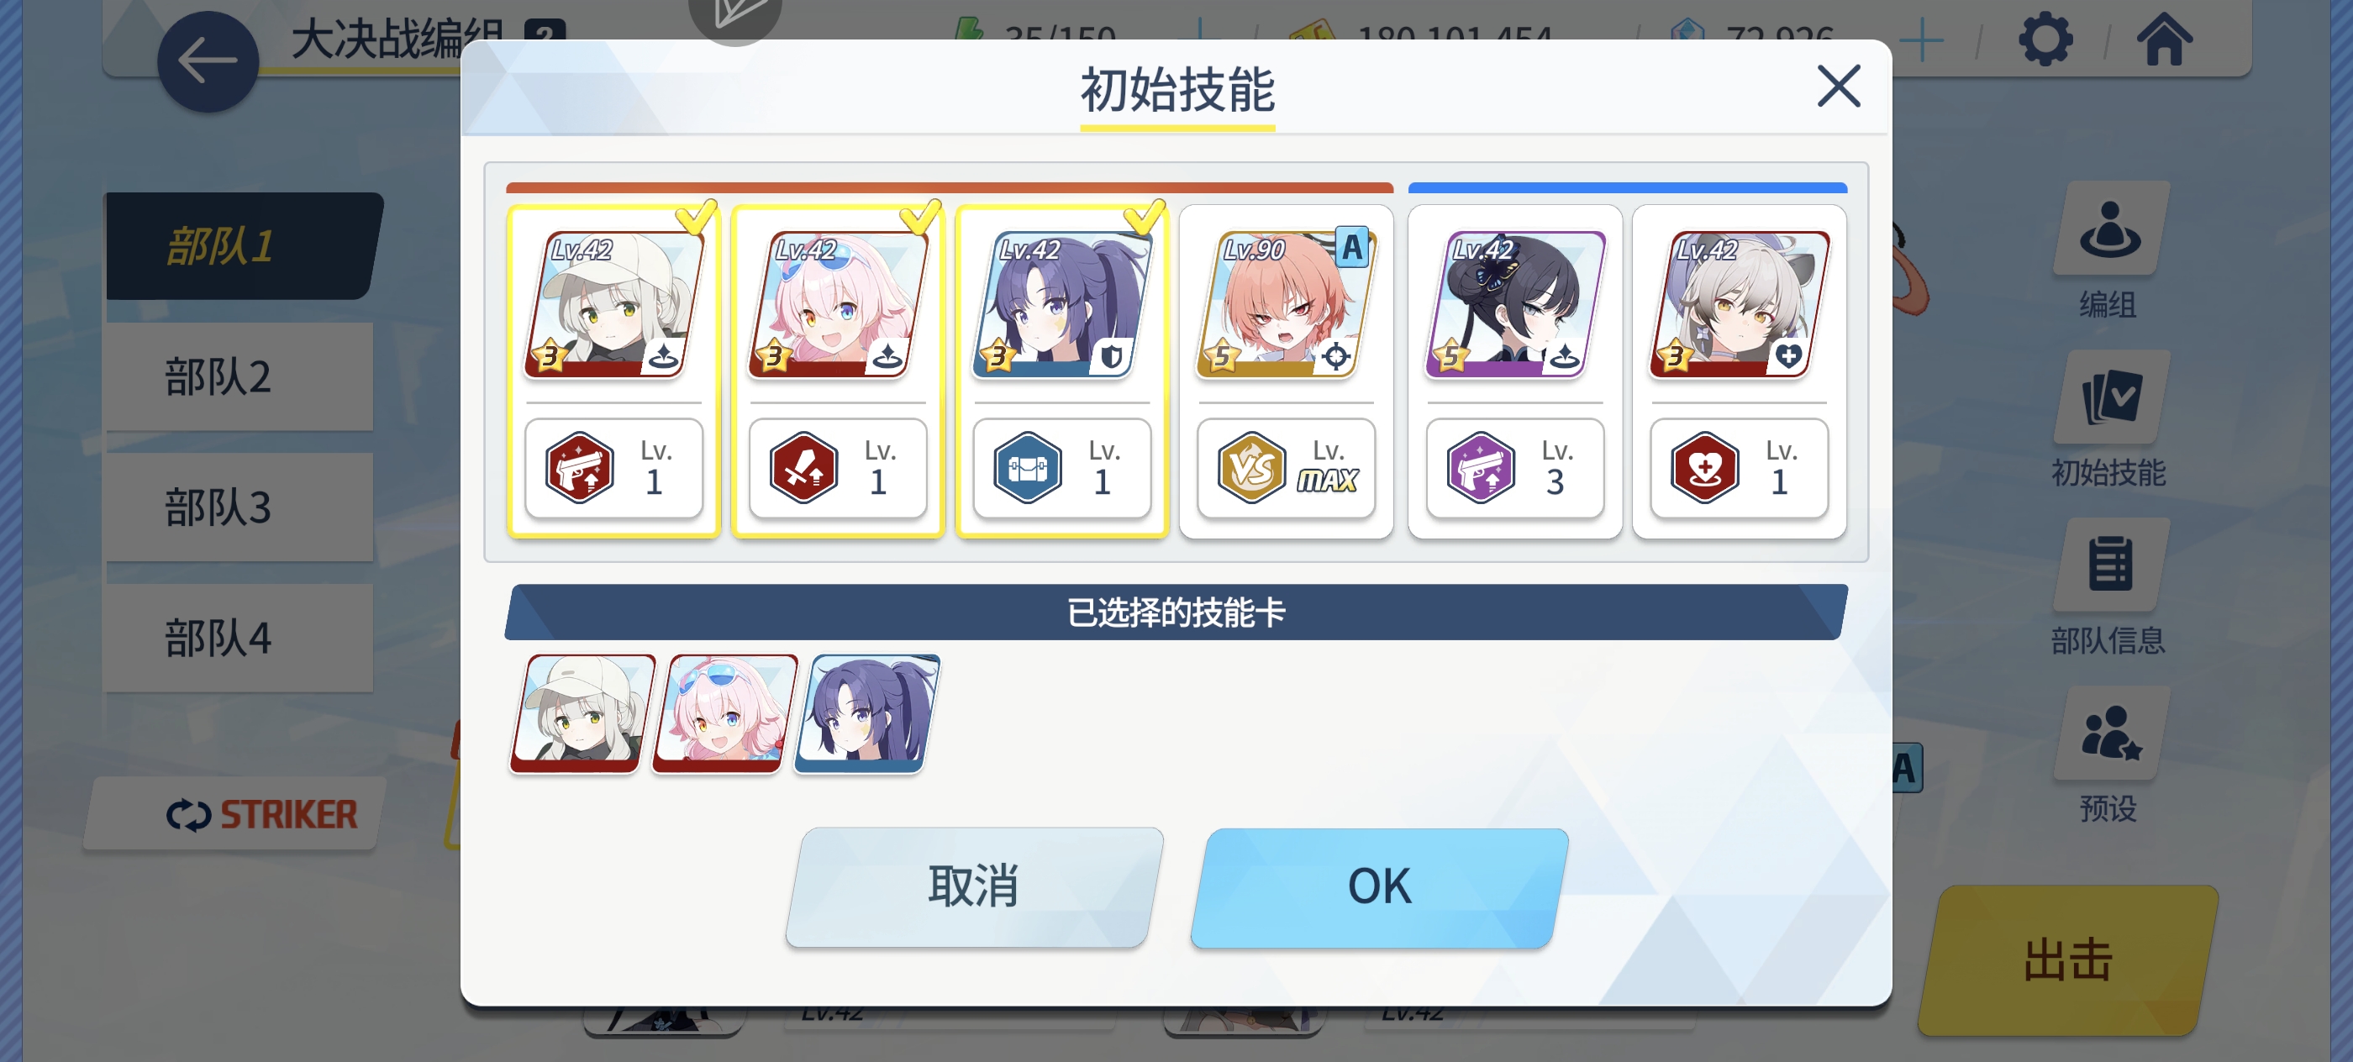Uncheck the purple-ponytail character skill card
2353x1062 pixels.
click(1062, 371)
